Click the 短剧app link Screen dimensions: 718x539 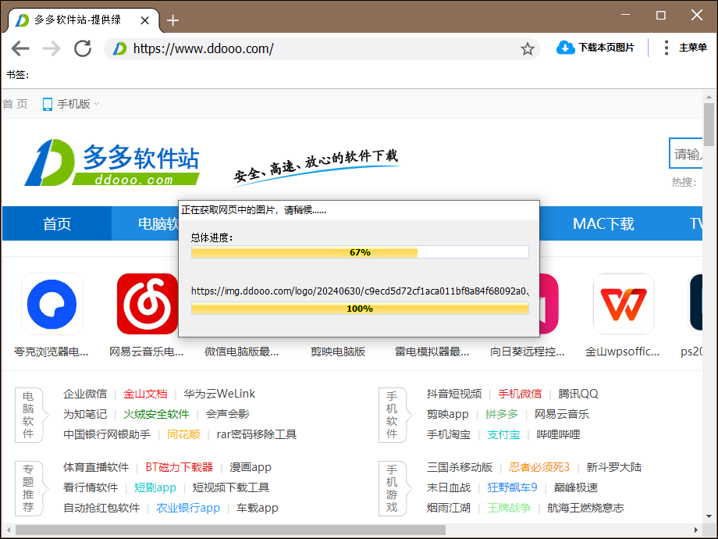[x=155, y=487]
